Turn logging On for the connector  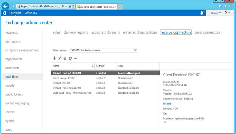click(x=165, y=114)
